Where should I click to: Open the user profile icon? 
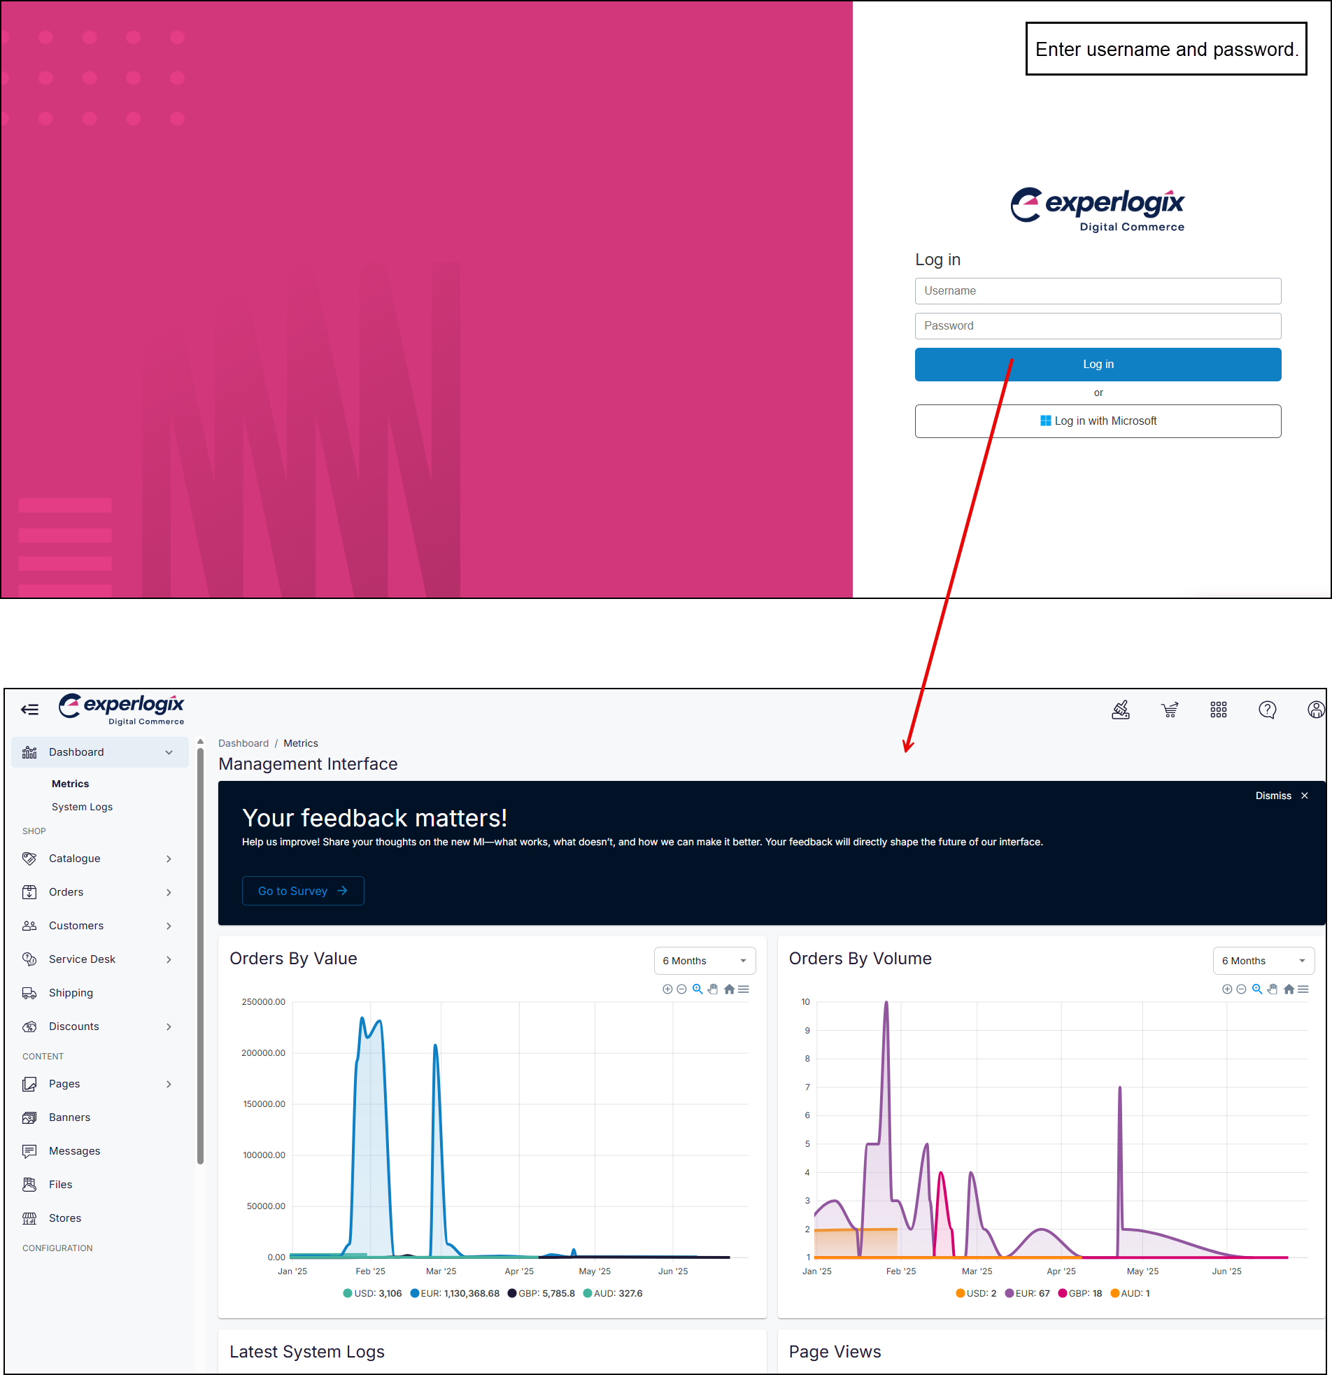point(1315,710)
